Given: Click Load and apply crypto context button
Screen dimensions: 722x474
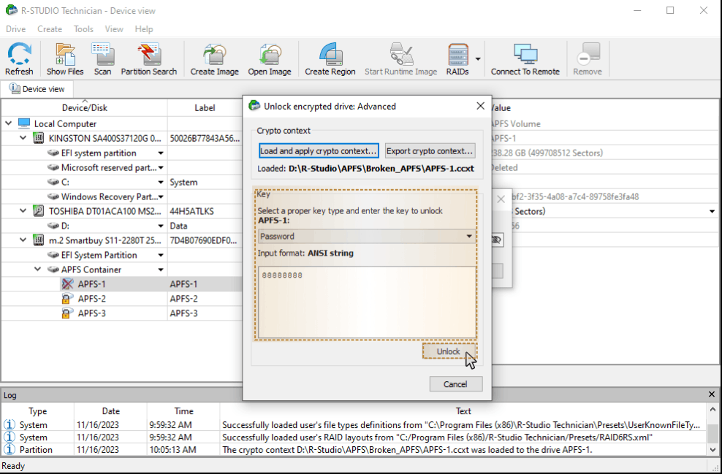Looking at the screenshot, I should point(319,151).
